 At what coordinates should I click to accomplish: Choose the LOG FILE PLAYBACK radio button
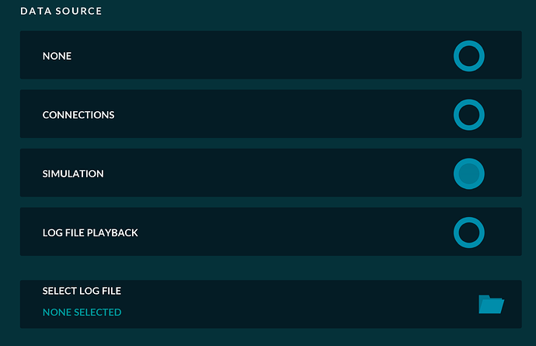tap(468, 232)
